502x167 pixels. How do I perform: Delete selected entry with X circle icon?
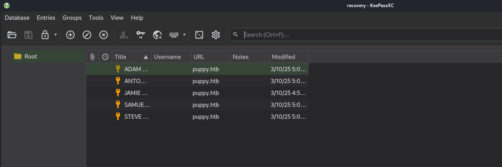(x=104, y=35)
